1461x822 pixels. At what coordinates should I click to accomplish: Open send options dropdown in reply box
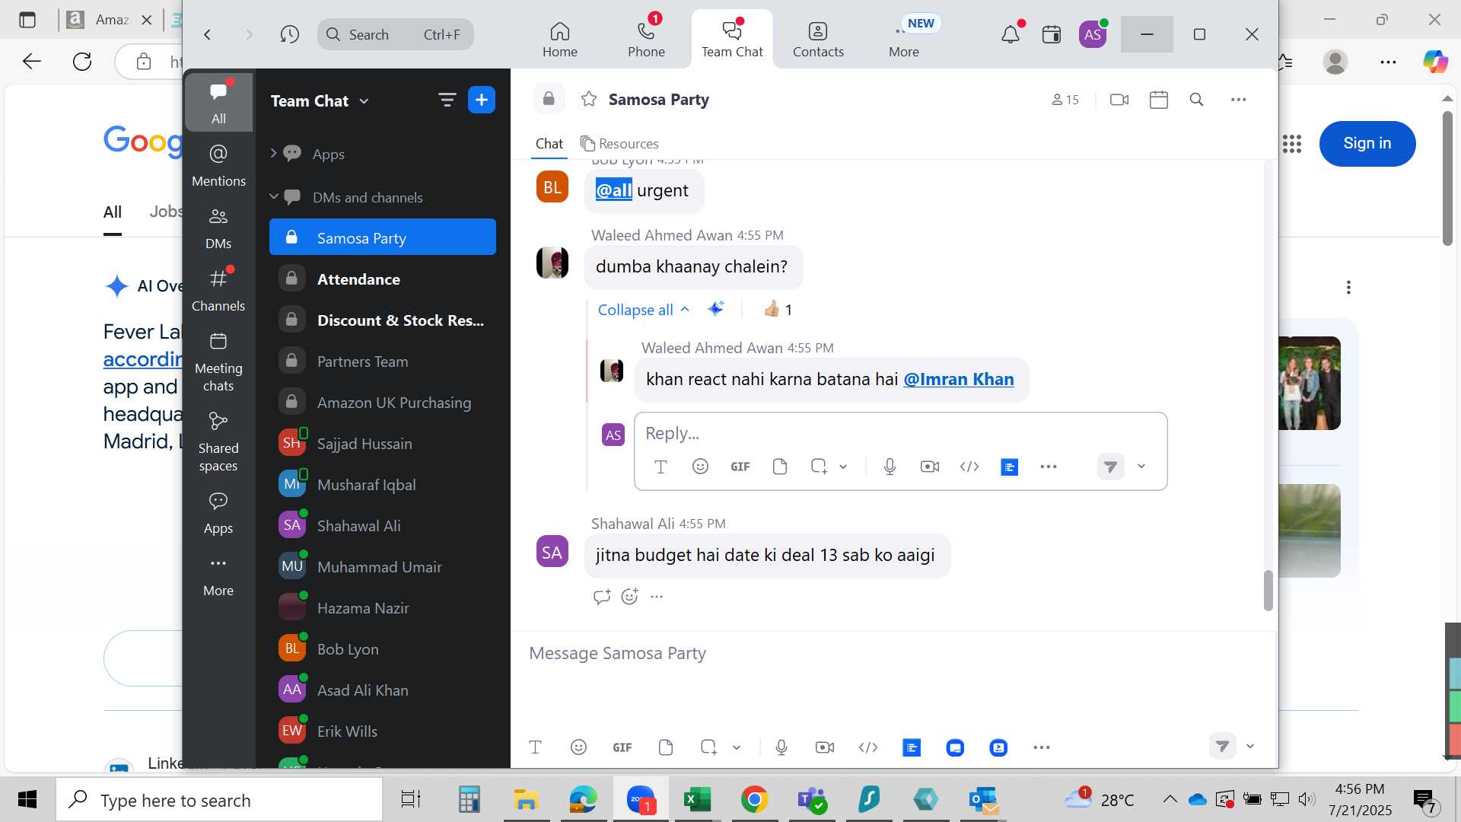point(1141,467)
